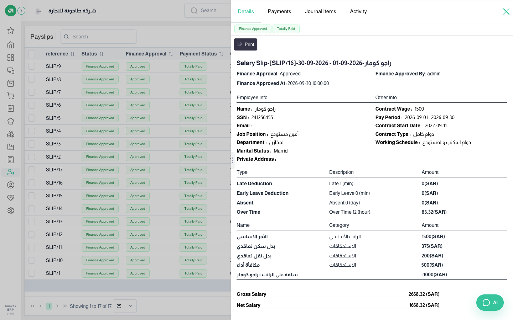Click the Payslips search field

point(98,37)
